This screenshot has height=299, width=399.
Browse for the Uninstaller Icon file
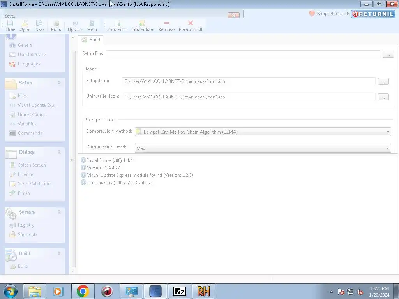pos(383,97)
